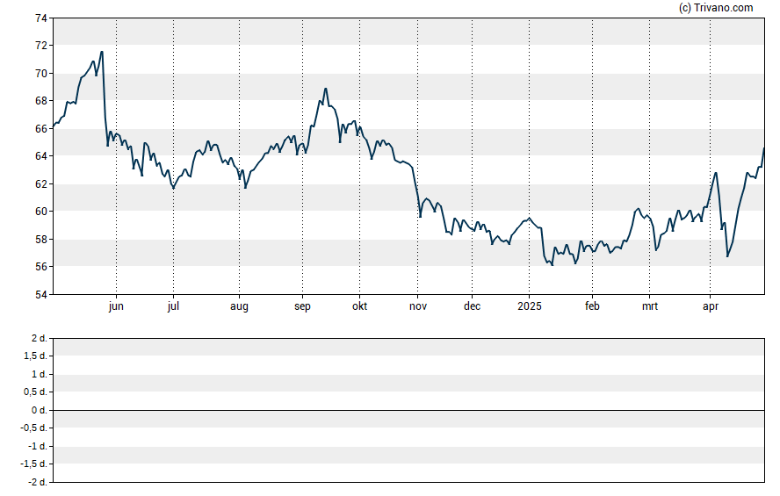780x496 pixels.
Task: Click the late-May price peak near 71.5
Action: (x=102, y=52)
